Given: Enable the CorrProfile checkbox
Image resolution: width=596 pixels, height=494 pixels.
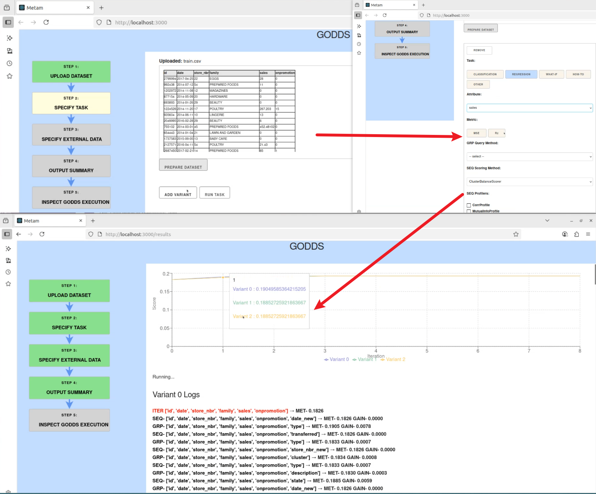Looking at the screenshot, I should (469, 205).
